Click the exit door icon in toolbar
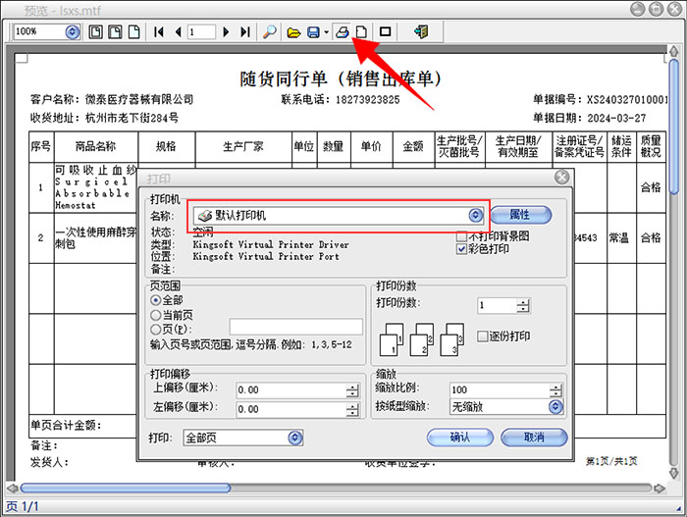The width and height of the screenshot is (687, 517). point(421,32)
